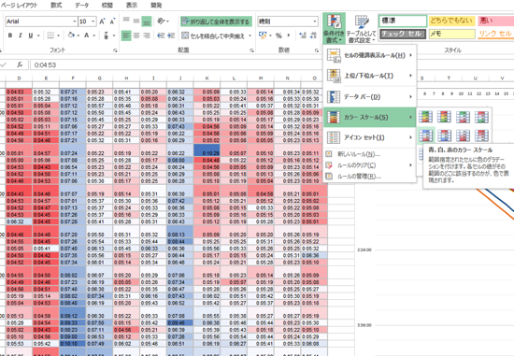The image size is (514, 356).
Task: Click the phonetic guide (furigana) icon
Action: click(x=107, y=36)
